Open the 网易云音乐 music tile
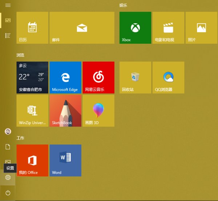The height and width of the screenshot is (201, 218). (x=98, y=77)
